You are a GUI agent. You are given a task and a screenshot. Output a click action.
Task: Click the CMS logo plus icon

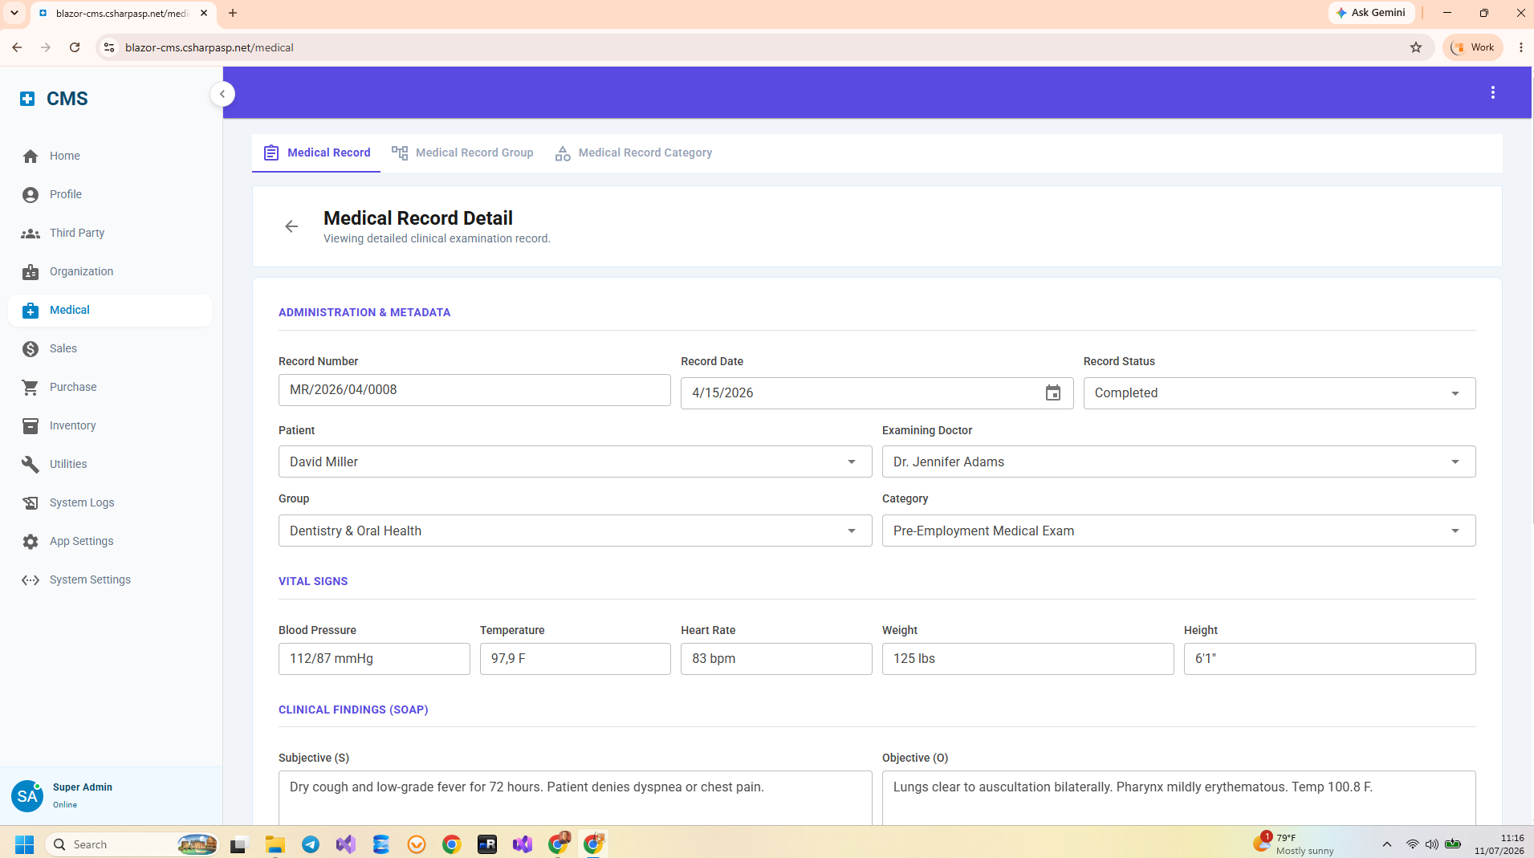(27, 99)
